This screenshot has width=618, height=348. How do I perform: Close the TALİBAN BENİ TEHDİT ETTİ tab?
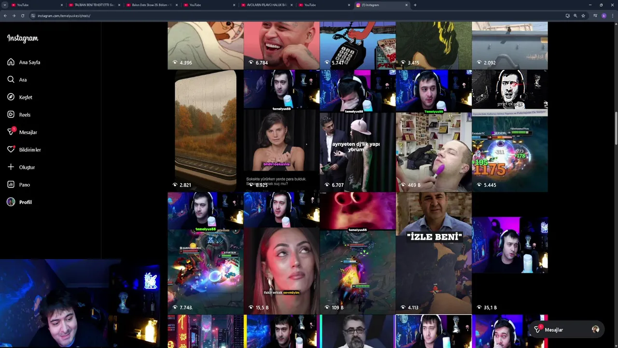[x=119, y=5]
